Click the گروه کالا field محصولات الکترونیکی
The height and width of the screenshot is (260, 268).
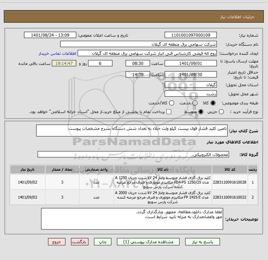tap(133, 154)
